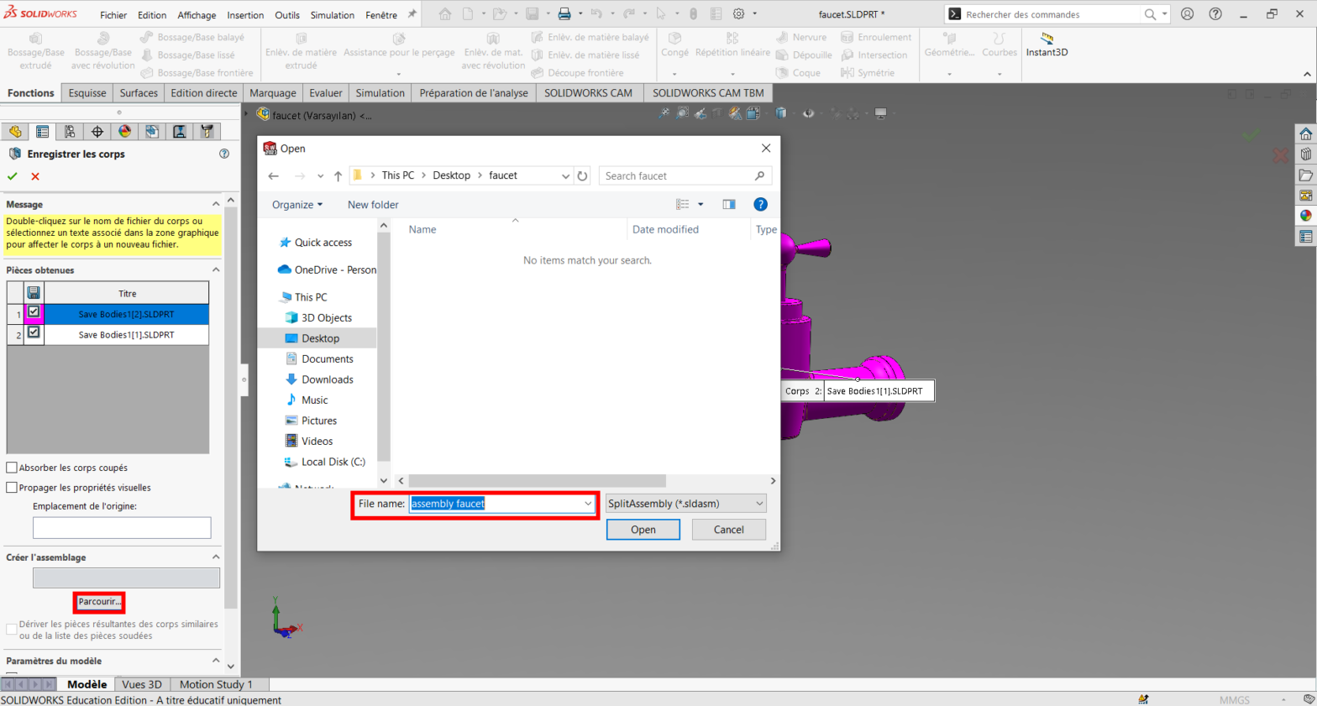This screenshot has width=1317, height=706.
Task: Switch to the Esquisse tab
Action: (x=87, y=93)
